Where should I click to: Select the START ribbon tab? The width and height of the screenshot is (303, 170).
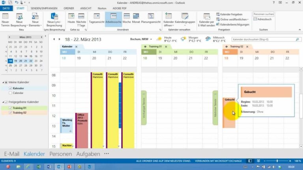(20, 8)
